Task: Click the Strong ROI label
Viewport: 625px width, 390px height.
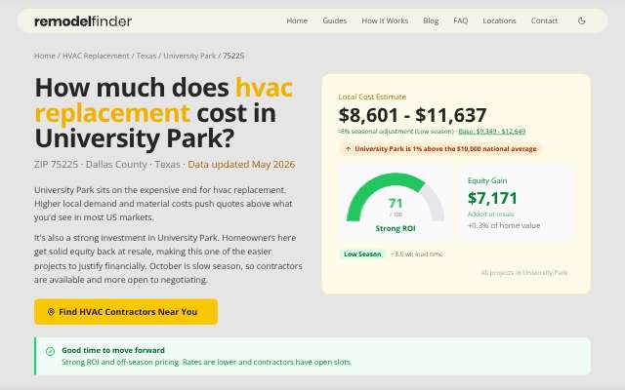Action: pyautogui.click(x=395, y=228)
